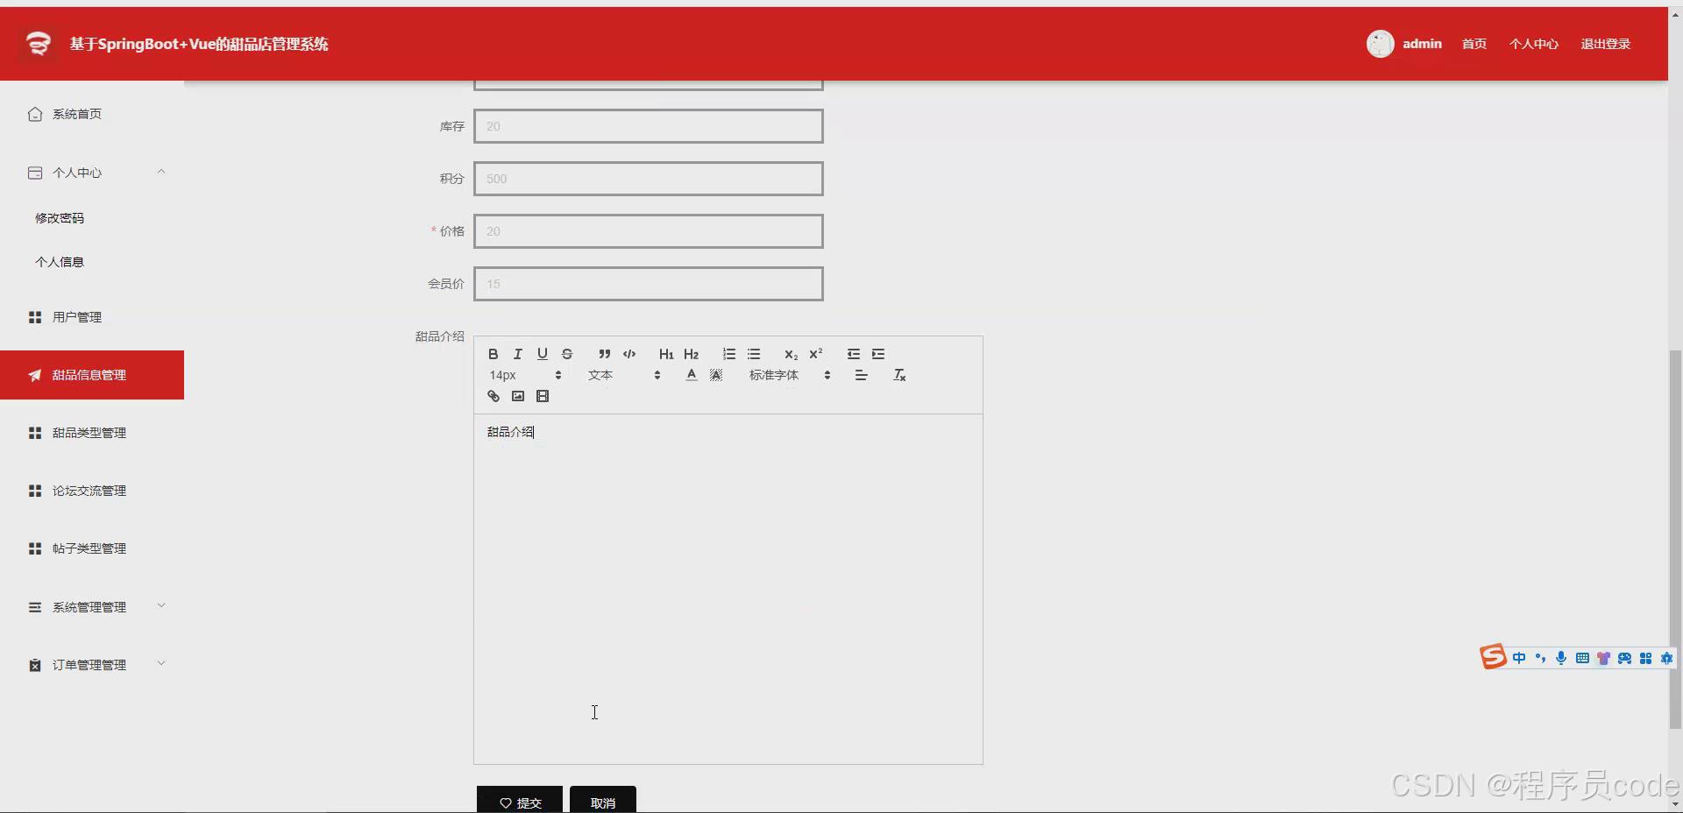Open the text alignment dropdown
Screen dimensions: 1683x813
point(861,375)
